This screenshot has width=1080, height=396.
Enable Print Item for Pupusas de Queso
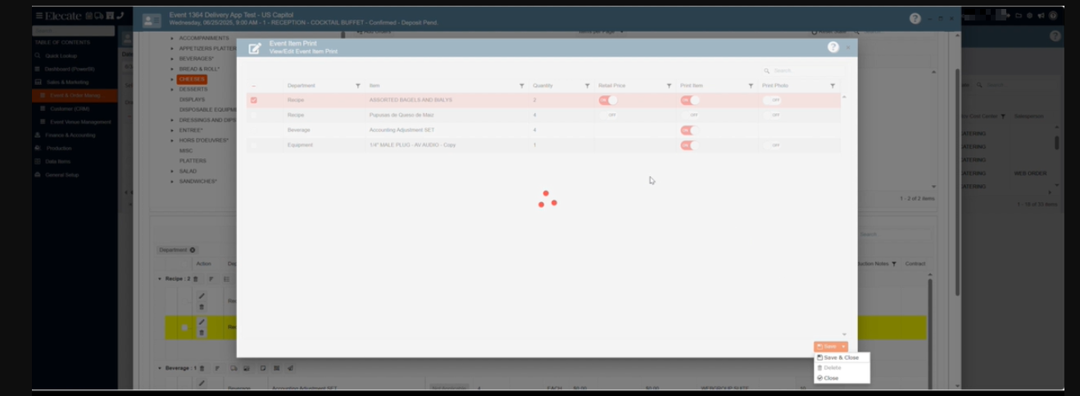coord(690,115)
